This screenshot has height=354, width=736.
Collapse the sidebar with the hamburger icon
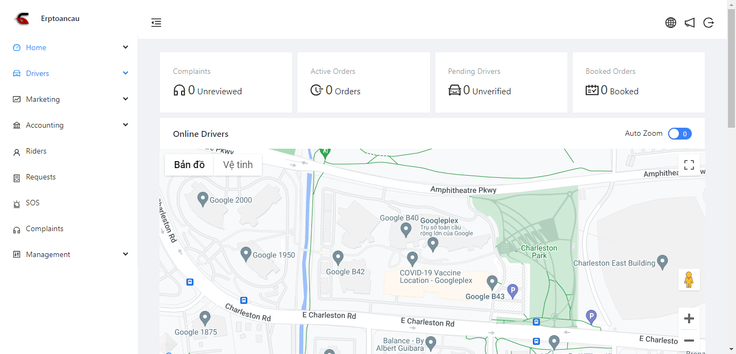(x=156, y=23)
